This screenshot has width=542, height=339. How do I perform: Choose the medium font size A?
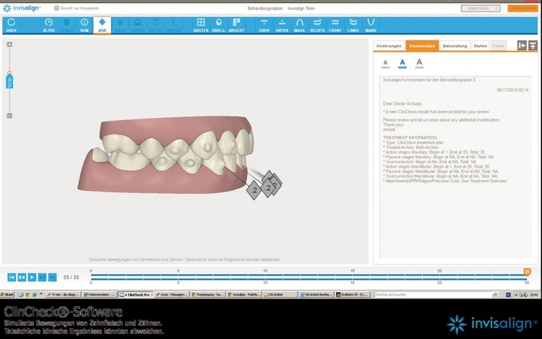coord(402,63)
